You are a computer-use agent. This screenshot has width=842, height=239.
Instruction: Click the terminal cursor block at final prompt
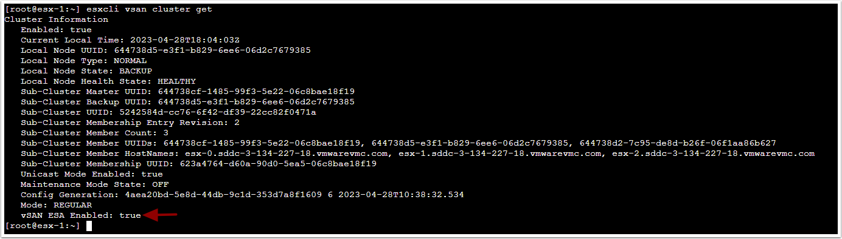(89, 226)
